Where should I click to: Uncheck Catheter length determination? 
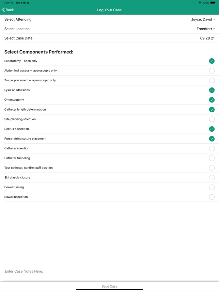(x=212, y=110)
